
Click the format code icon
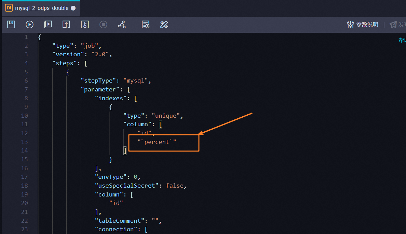pyautogui.click(x=146, y=25)
